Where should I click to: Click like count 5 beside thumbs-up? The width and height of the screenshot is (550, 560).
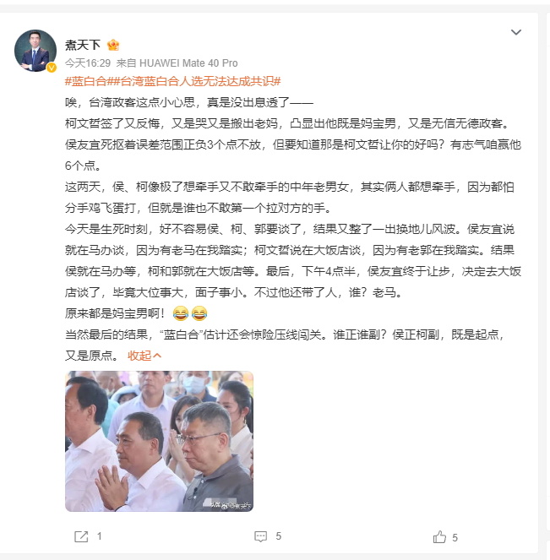pyautogui.click(x=455, y=538)
